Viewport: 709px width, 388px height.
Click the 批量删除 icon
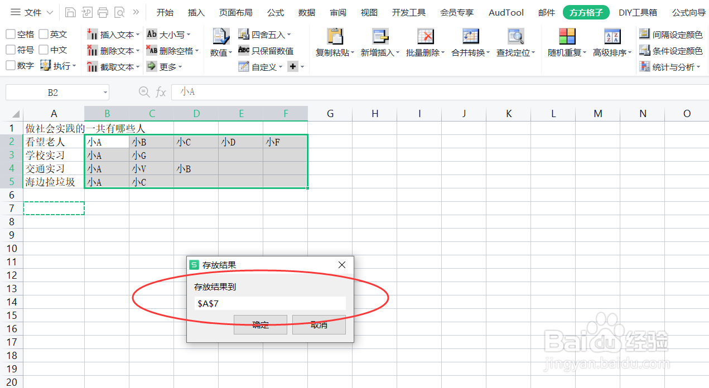(426, 37)
